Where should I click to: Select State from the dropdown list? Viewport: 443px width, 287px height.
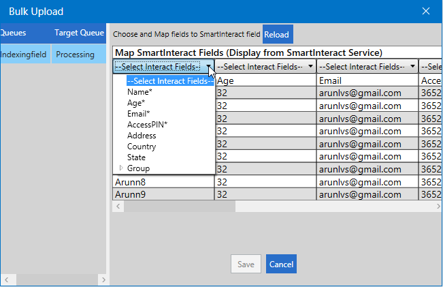click(136, 157)
